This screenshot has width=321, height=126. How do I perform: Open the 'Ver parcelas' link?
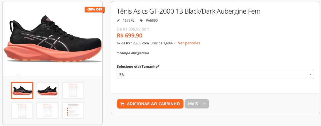point(189,43)
